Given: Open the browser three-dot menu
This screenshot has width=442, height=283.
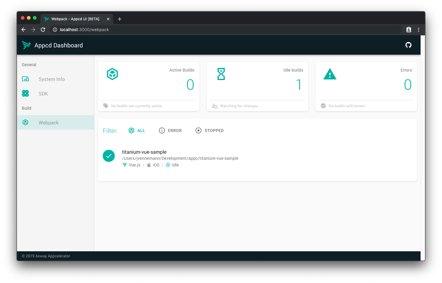Looking at the screenshot, I should click(x=418, y=30).
